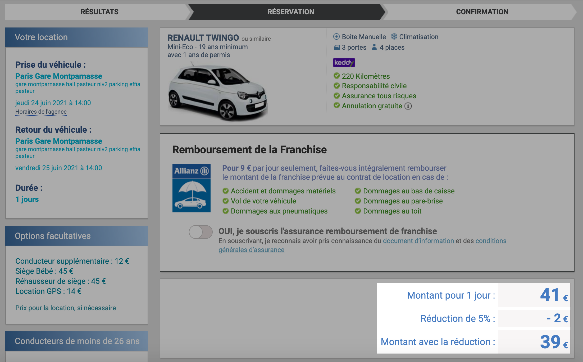Click the car door icon near 3 portes
This screenshot has width=583, height=362.
[336, 47]
